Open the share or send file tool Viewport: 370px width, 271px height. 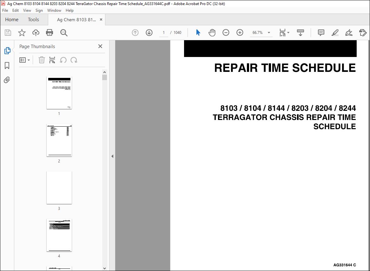point(363,33)
